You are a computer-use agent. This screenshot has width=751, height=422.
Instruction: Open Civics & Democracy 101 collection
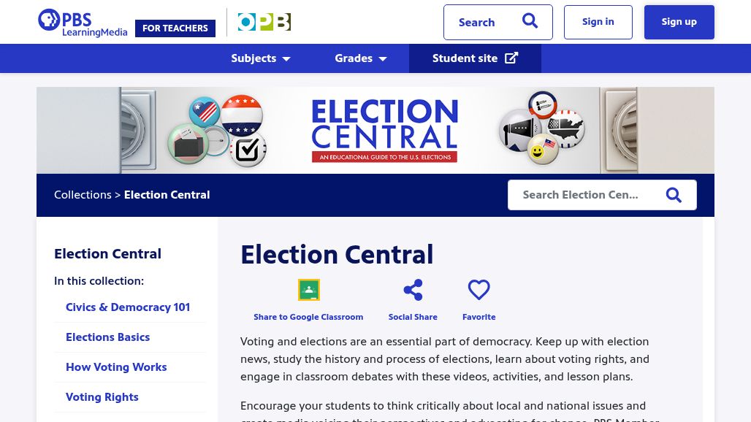128,307
